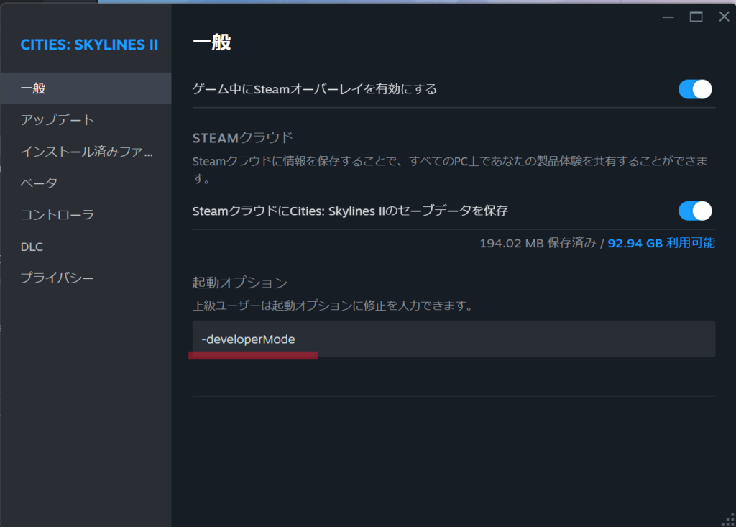Click the 上級ユーザーは起動オプション description text

click(x=333, y=306)
